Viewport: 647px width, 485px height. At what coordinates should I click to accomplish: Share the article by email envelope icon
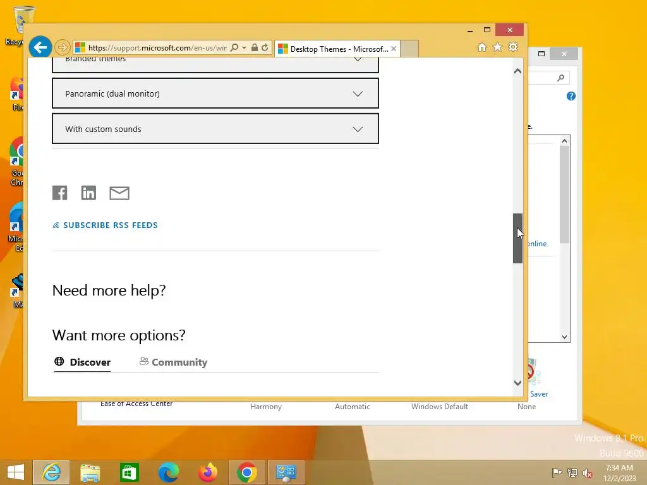[x=119, y=193]
